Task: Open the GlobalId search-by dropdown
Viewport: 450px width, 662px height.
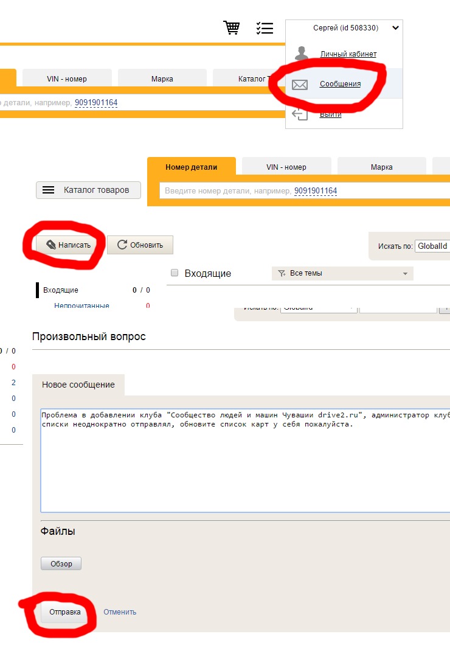Action: 432,246
